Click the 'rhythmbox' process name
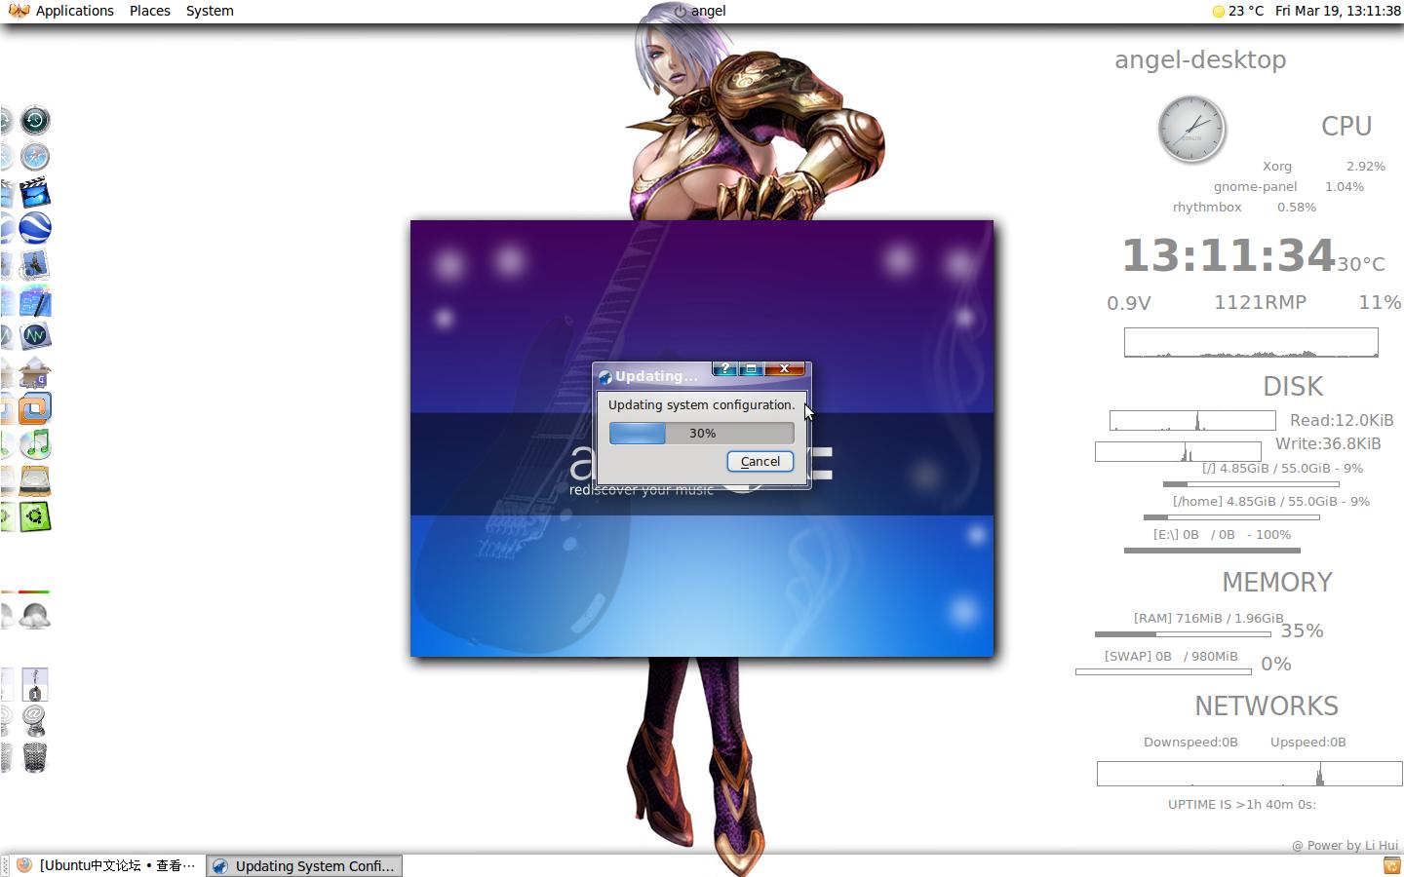The image size is (1404, 877). [x=1207, y=208]
